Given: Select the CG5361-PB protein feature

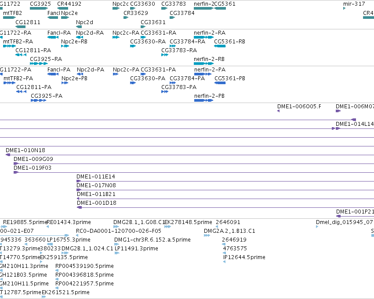Looking at the screenshot, I should point(220,83).
